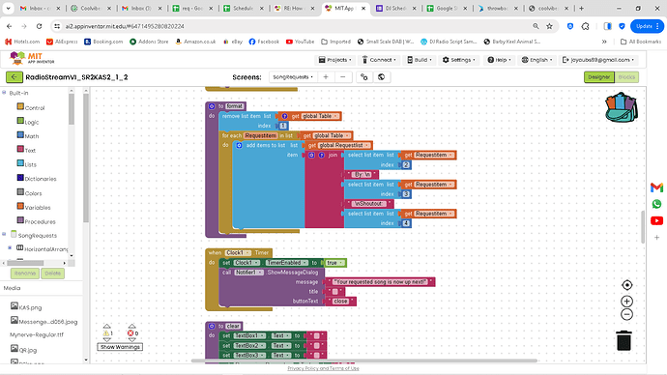Open the Projects menu
The height and width of the screenshot is (375, 667).
(x=335, y=60)
